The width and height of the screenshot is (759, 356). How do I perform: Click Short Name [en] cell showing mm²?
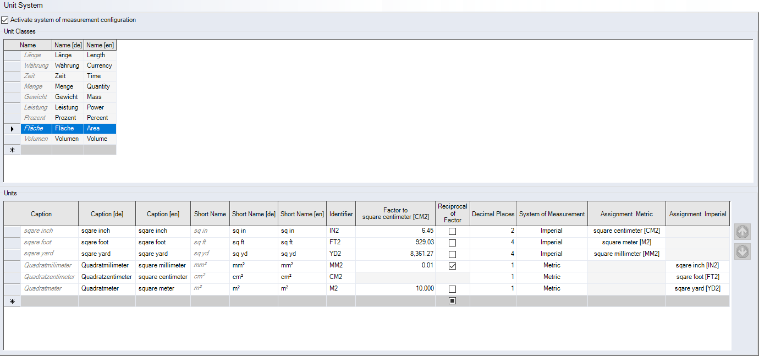pos(301,265)
